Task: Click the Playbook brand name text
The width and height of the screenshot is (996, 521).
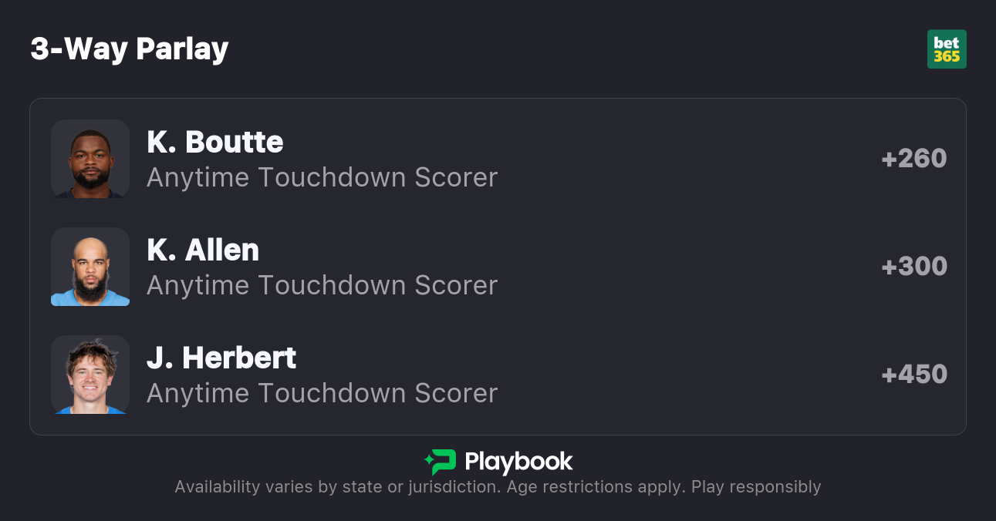Action: pos(518,462)
